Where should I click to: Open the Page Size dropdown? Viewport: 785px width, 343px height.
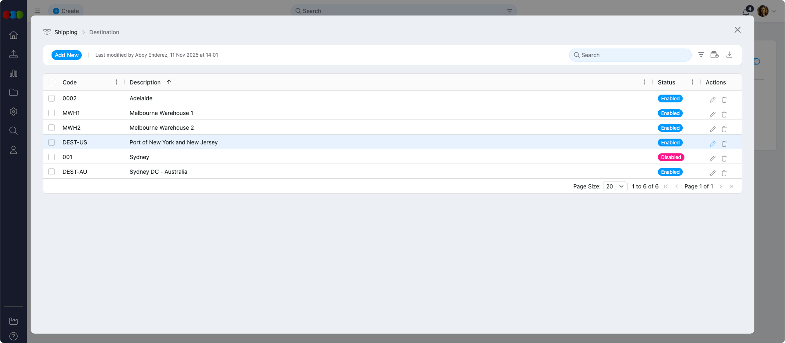pos(615,186)
